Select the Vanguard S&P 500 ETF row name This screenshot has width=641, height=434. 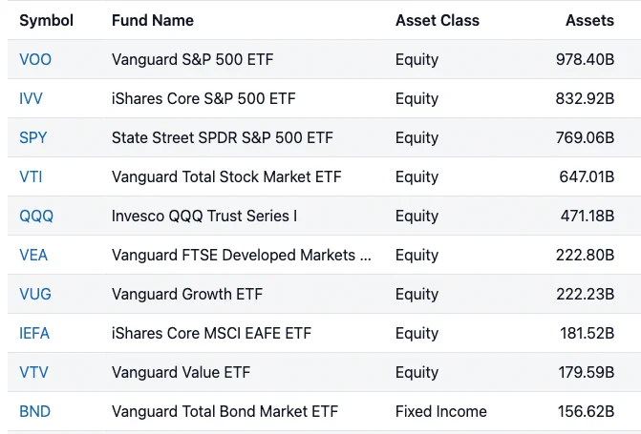click(x=192, y=59)
